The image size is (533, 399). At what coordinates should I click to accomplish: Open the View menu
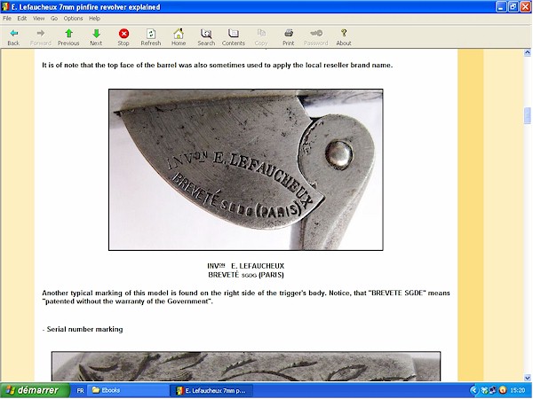click(39, 19)
